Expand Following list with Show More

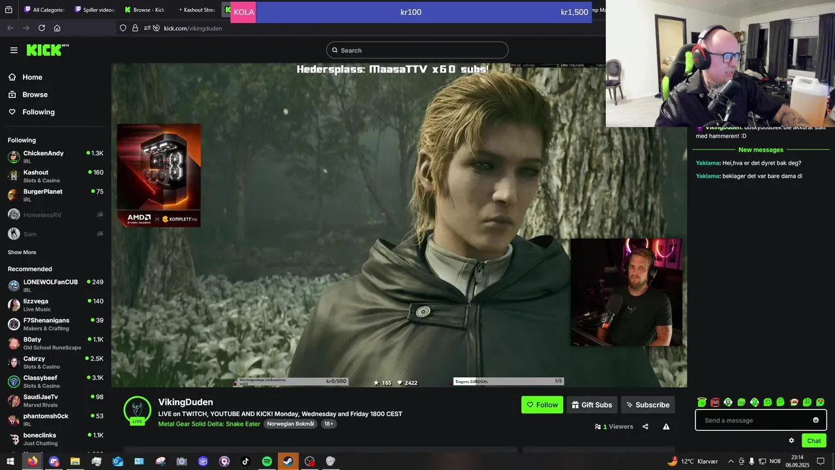(x=22, y=253)
